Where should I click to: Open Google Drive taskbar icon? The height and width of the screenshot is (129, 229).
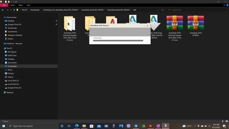143,126
